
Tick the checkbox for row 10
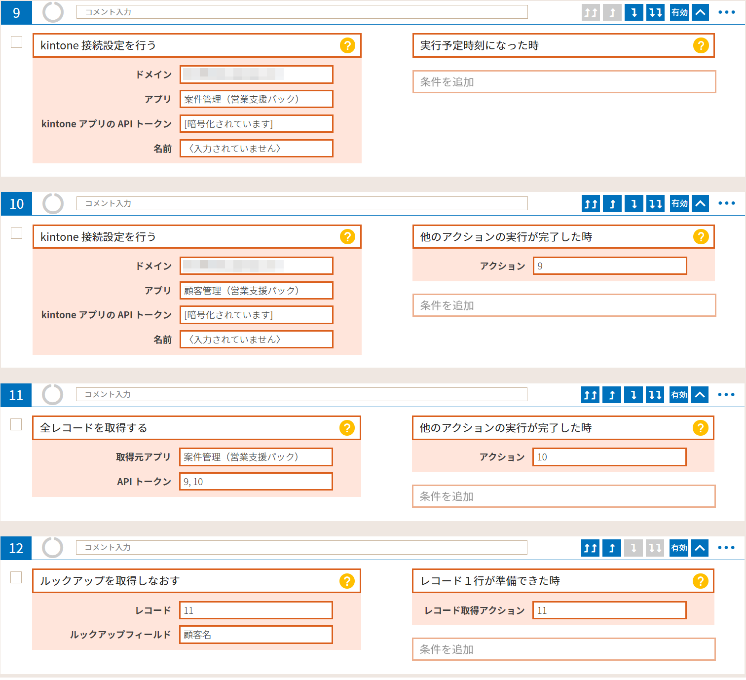tap(17, 233)
